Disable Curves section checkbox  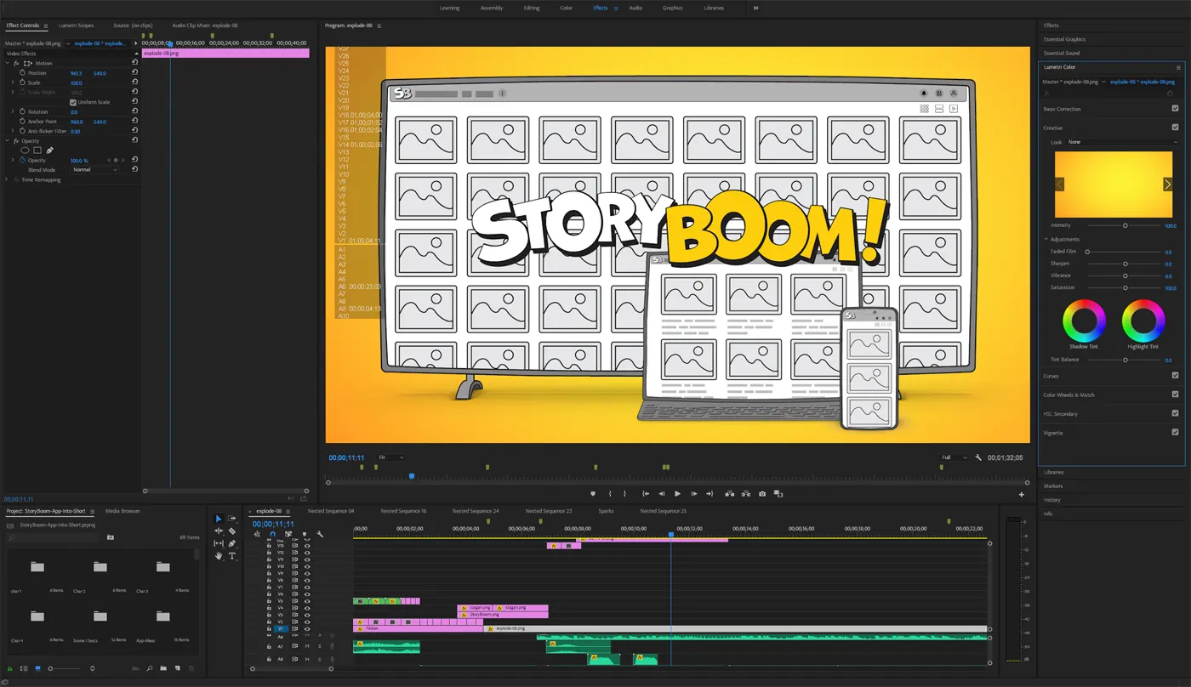pos(1175,375)
